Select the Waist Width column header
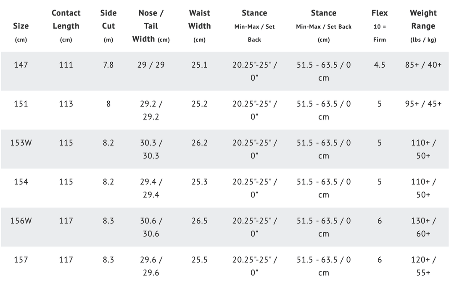This screenshot has width=454, height=287. (x=199, y=26)
